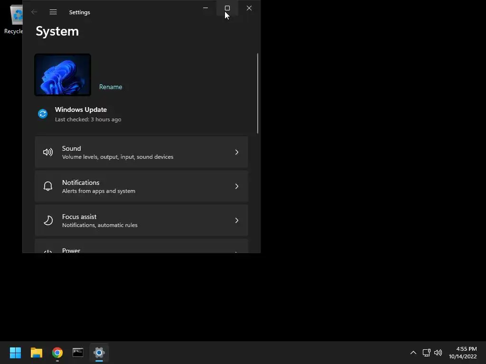Click the Focus assist moon icon
This screenshot has height=364, width=486.
point(48,220)
